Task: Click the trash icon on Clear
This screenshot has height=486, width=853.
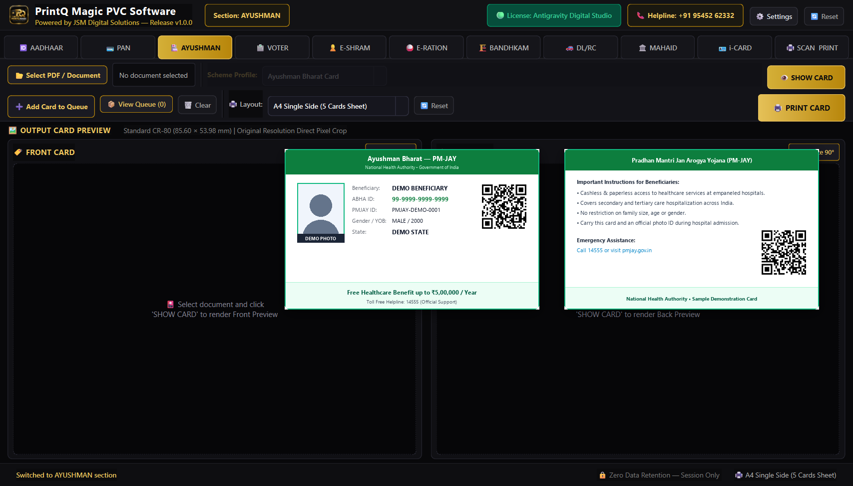Action: (188, 105)
